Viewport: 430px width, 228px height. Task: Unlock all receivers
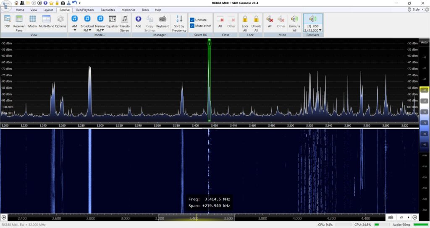point(256,23)
